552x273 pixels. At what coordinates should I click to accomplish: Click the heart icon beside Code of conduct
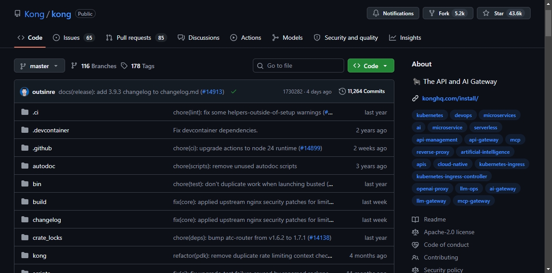(x=415, y=245)
